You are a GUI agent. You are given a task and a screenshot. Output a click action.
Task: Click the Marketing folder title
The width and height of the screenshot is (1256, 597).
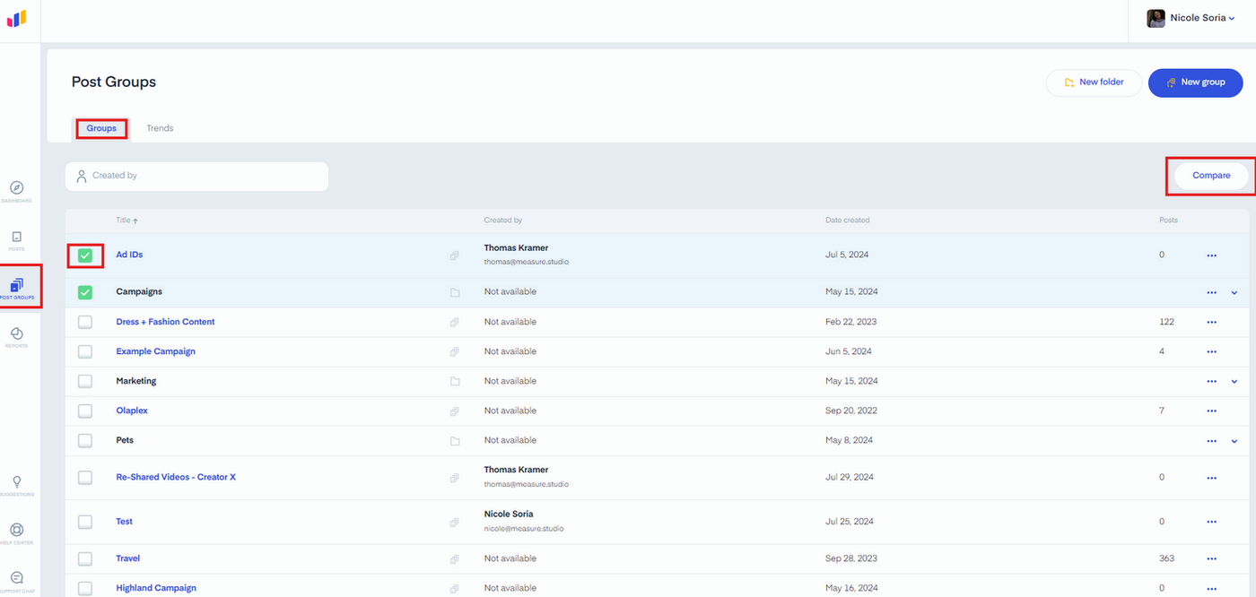(x=135, y=381)
